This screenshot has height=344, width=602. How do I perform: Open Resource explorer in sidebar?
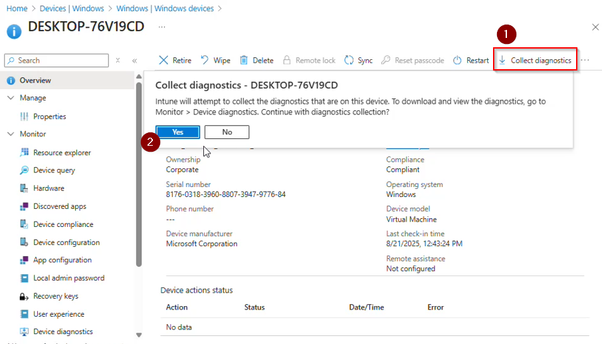pos(62,152)
